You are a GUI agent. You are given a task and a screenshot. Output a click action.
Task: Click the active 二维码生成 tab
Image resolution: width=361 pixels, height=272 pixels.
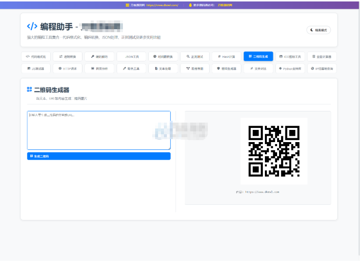point(259,56)
